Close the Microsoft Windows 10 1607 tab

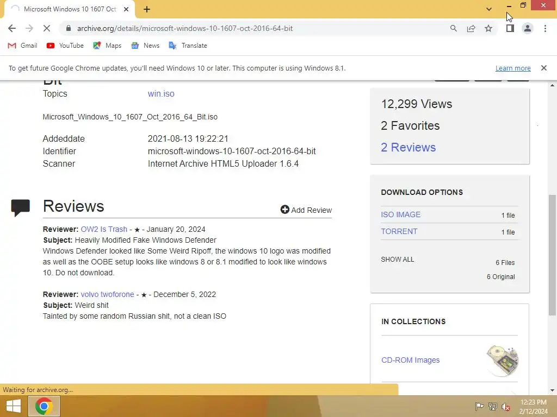click(x=126, y=9)
